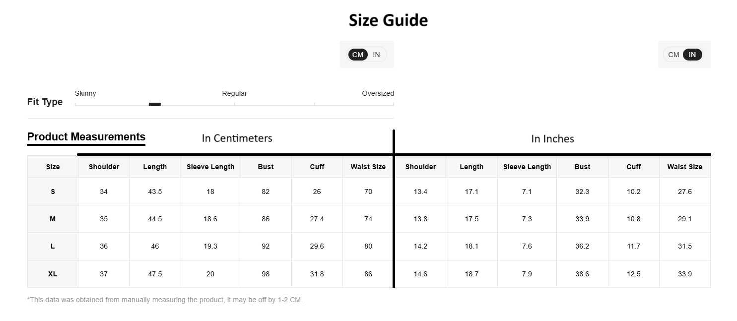Click the Regular label on the fit scale

[x=234, y=93]
